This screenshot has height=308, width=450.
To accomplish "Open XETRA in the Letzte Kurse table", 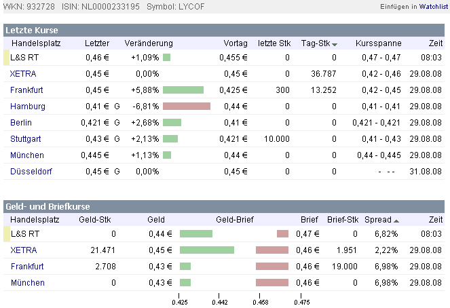I will 23,74.
